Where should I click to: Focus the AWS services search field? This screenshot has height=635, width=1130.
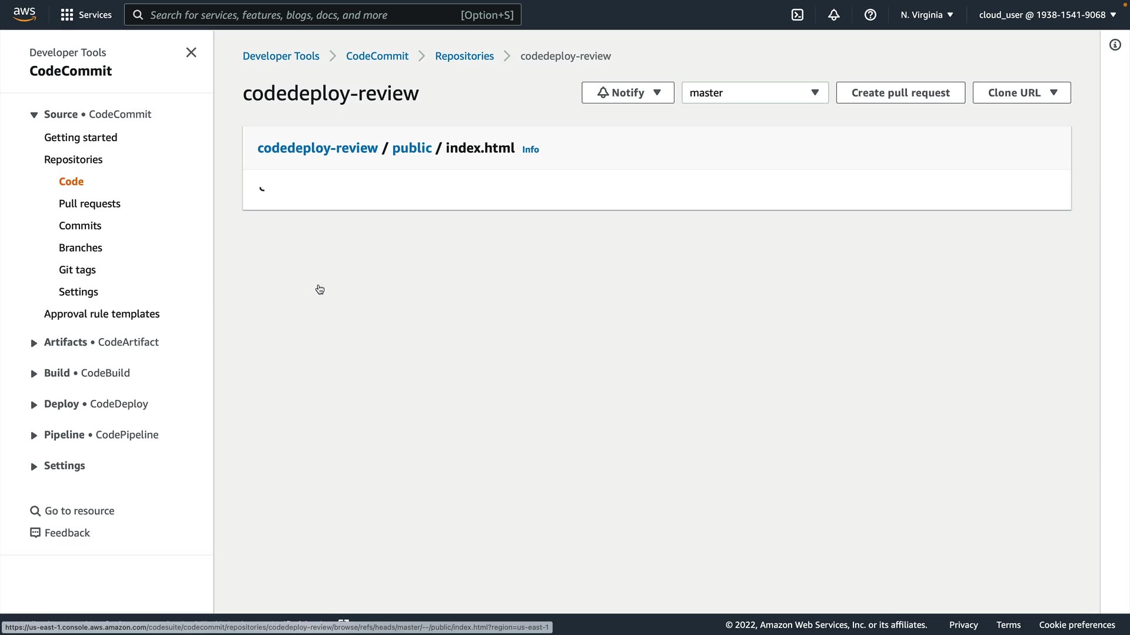coord(303,15)
